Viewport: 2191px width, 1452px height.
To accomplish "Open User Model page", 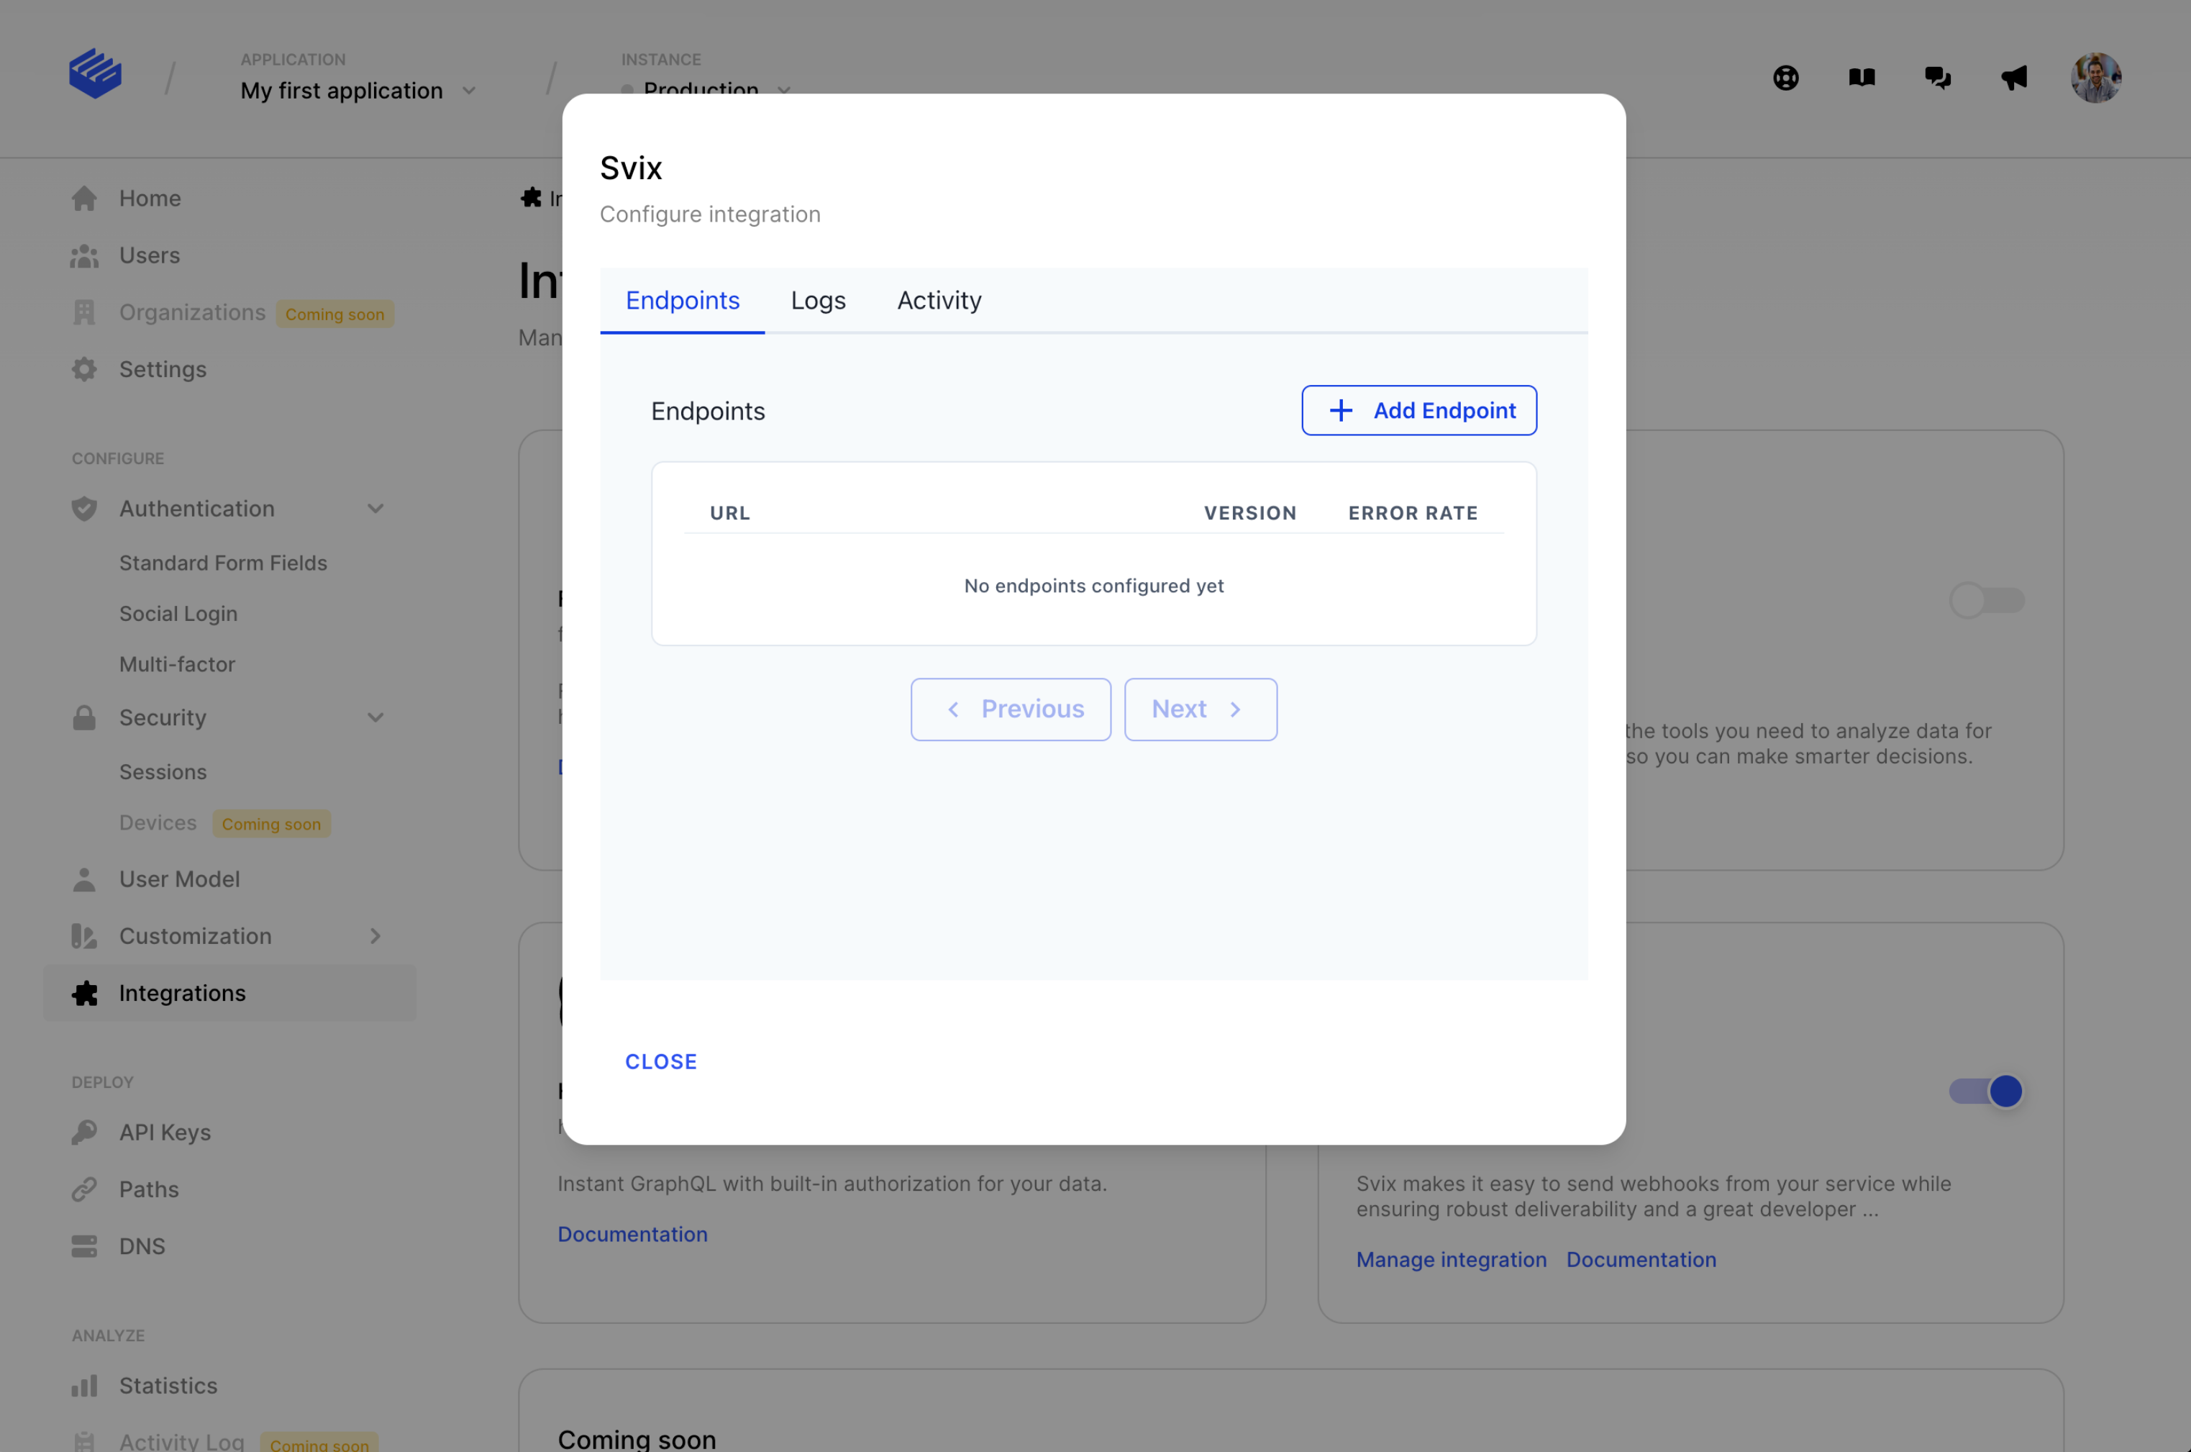I will [180, 880].
